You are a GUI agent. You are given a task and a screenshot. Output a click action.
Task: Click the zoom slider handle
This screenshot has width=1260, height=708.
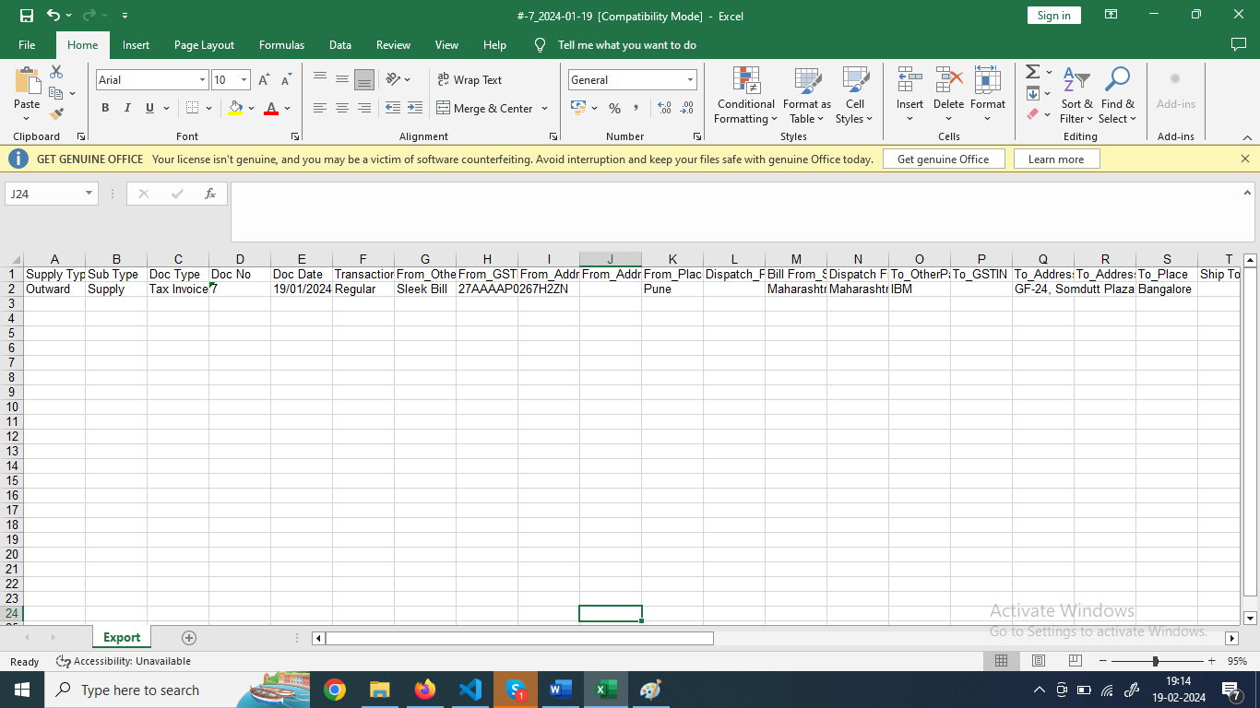tap(1155, 661)
